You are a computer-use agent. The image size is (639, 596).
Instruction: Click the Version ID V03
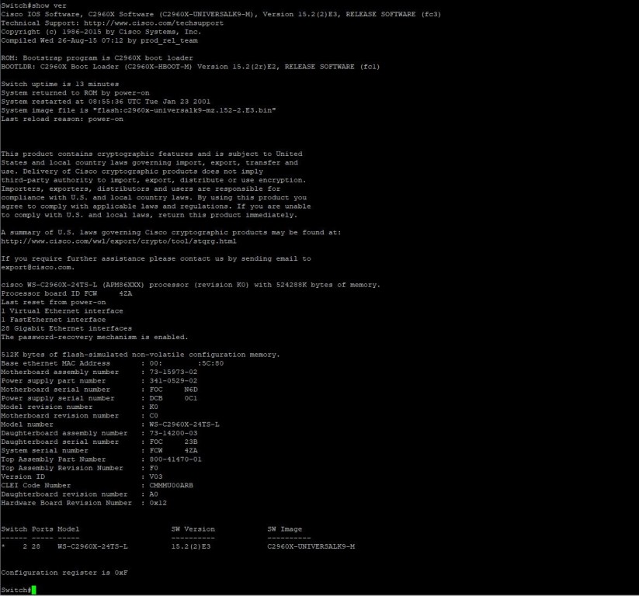coord(156,476)
